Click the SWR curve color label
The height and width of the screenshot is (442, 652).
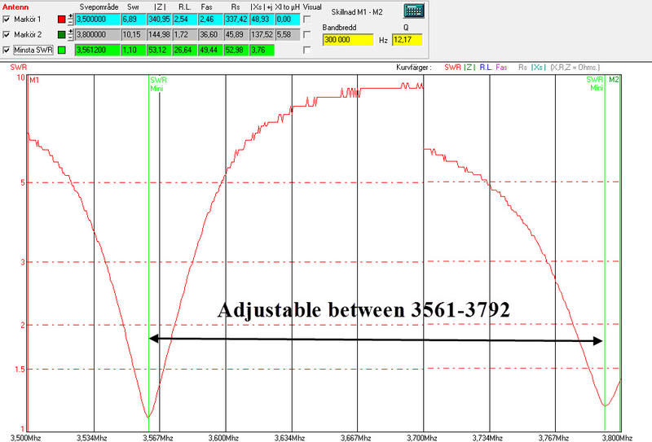[452, 68]
